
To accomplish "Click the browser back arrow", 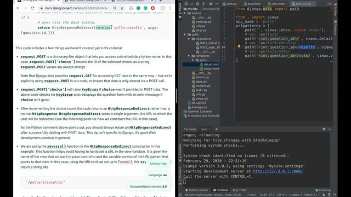I will point(18,8).
